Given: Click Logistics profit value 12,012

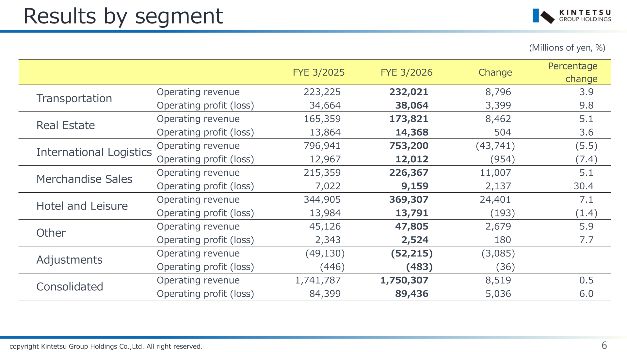Looking at the screenshot, I should coord(412,159).
